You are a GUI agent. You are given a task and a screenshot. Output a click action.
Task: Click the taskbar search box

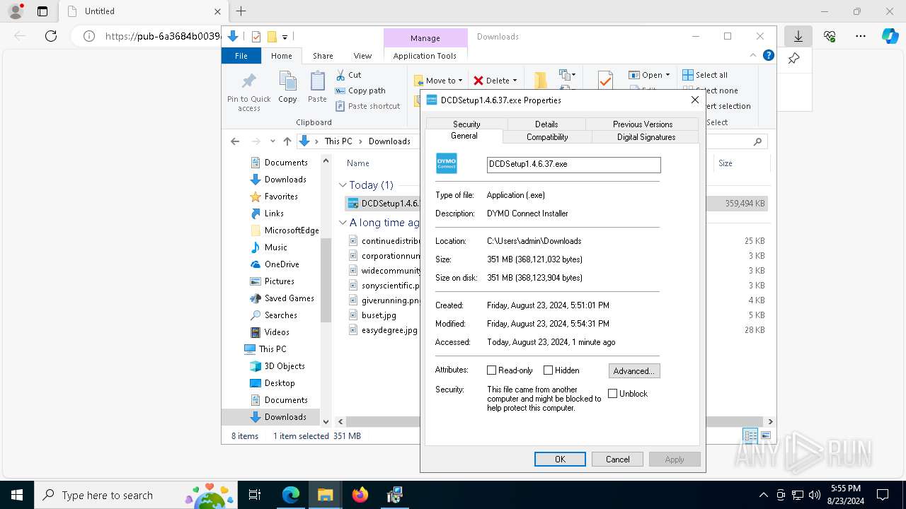(134, 495)
